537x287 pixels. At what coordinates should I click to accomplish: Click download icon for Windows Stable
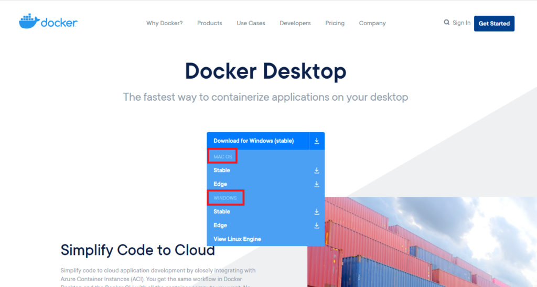coord(317,211)
